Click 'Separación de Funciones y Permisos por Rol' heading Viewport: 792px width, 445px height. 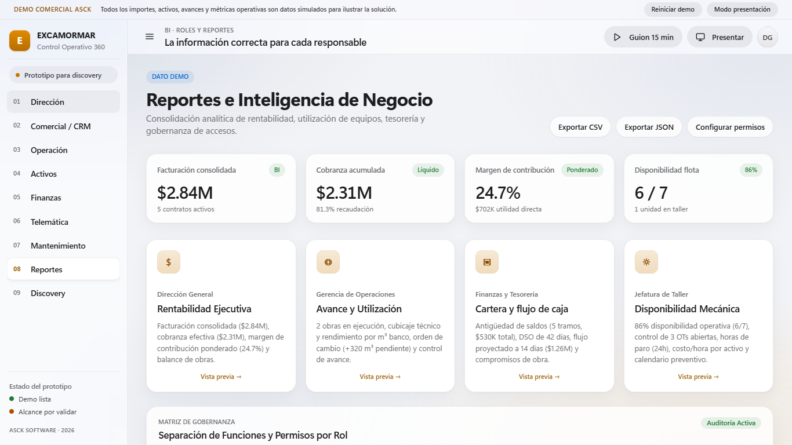253,435
